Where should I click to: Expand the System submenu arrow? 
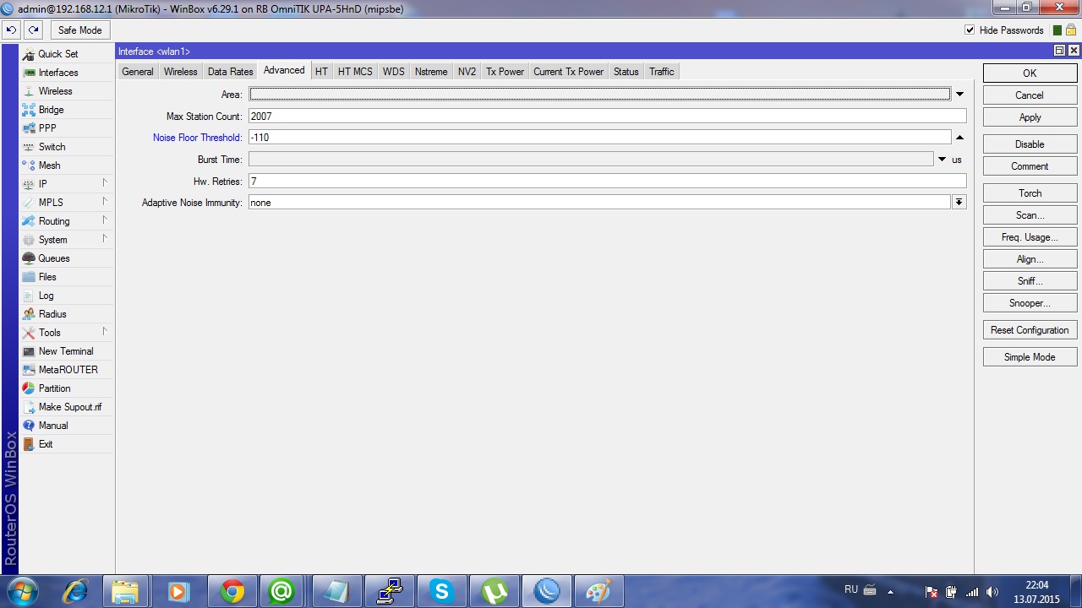(105, 239)
